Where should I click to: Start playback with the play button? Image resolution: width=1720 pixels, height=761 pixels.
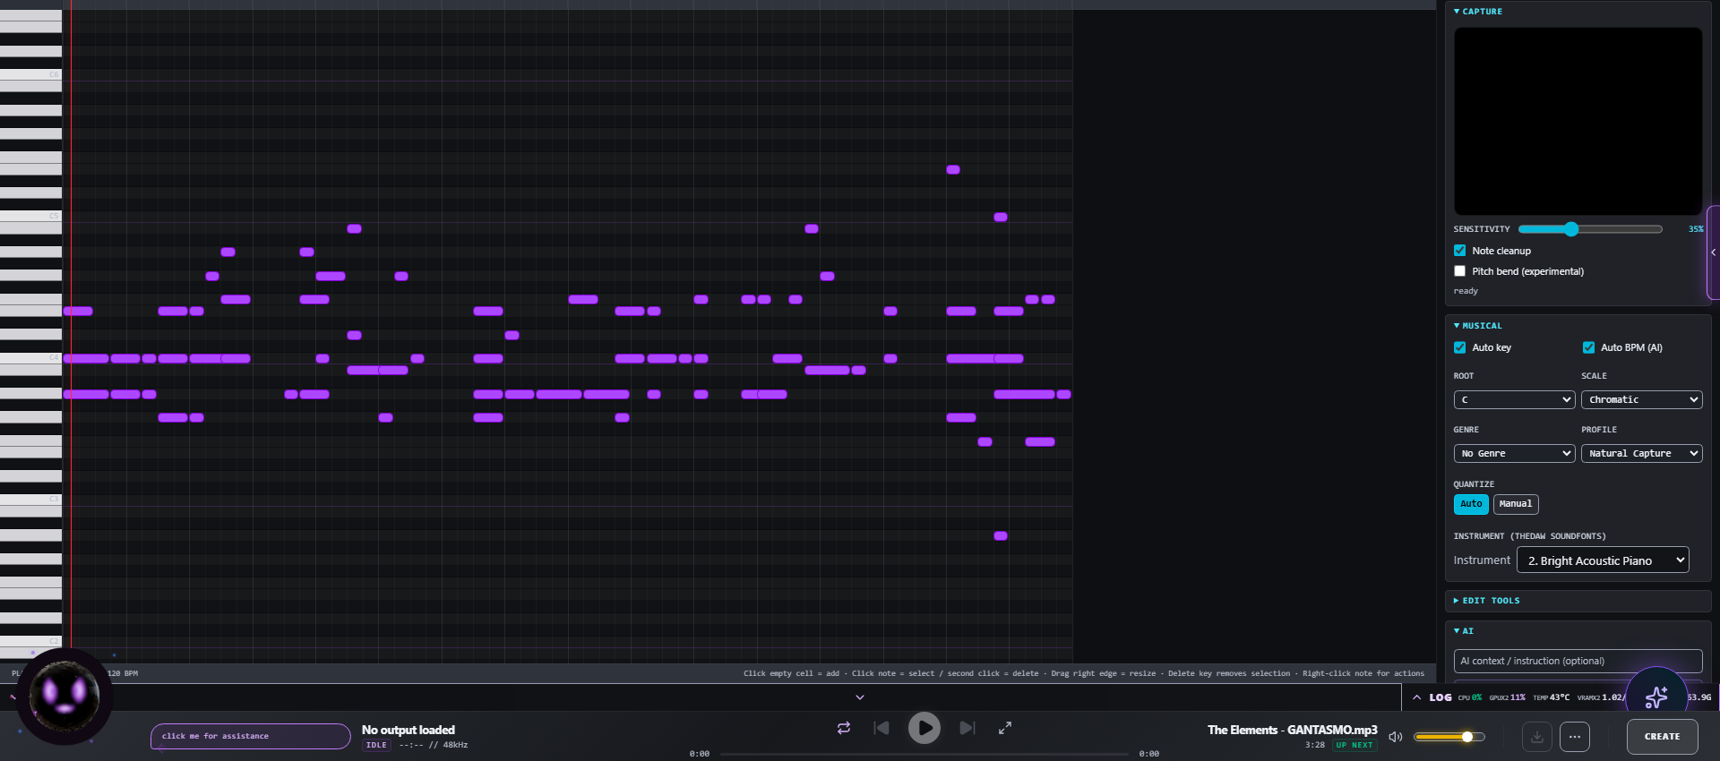point(924,728)
